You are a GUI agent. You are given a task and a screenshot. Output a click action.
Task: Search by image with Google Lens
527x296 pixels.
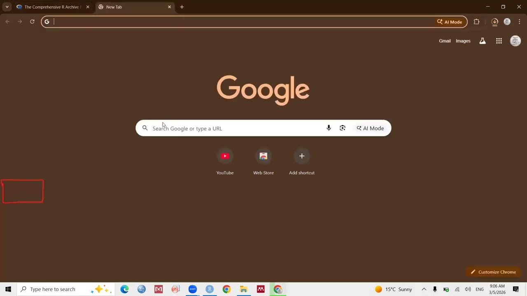(x=342, y=128)
